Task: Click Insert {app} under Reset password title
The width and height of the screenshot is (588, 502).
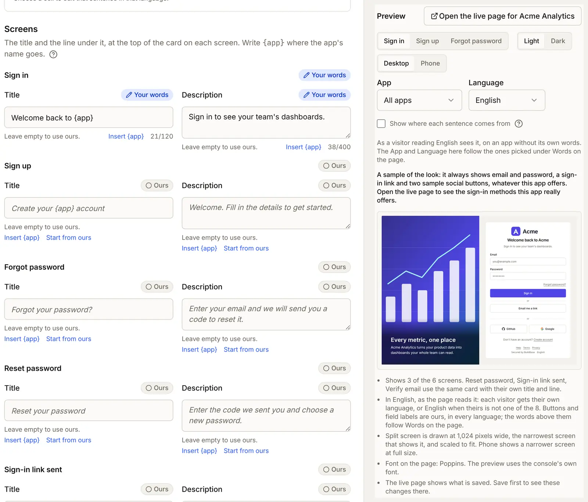Action: click(22, 440)
